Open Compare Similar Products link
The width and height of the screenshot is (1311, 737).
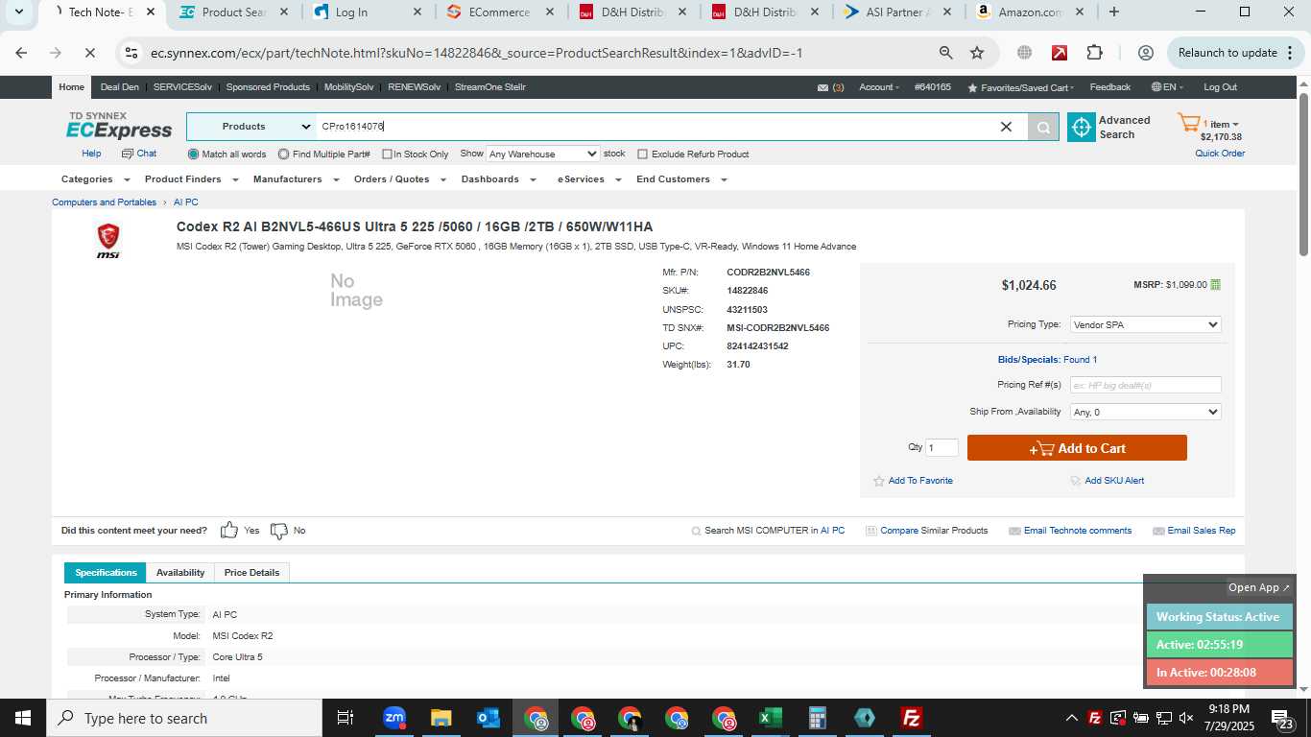[934, 531]
